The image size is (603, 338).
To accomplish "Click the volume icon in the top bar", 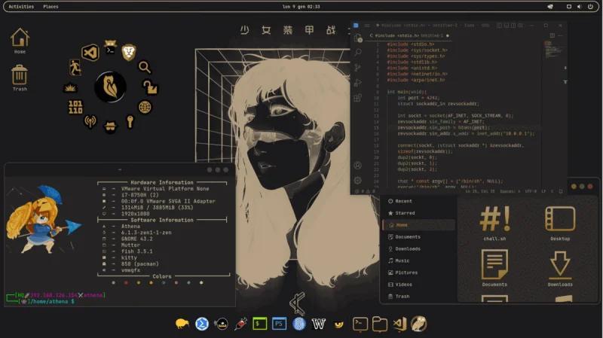I will [x=579, y=7].
